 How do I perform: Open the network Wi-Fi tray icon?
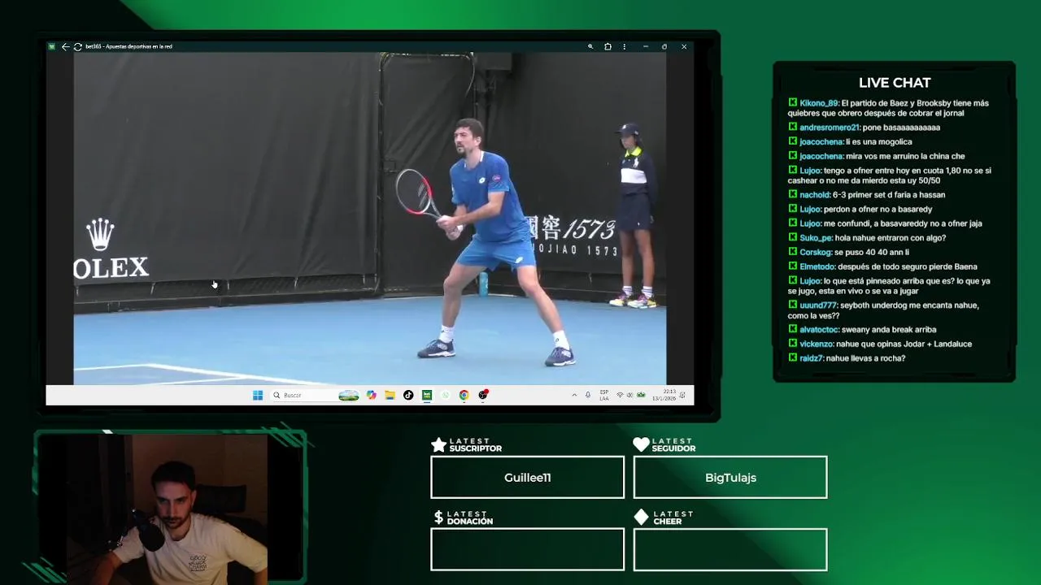coord(620,395)
